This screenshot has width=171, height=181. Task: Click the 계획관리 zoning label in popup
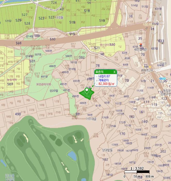coord(104,80)
